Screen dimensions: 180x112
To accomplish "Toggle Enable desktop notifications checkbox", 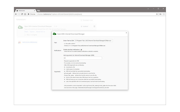I will tap(81, 50).
